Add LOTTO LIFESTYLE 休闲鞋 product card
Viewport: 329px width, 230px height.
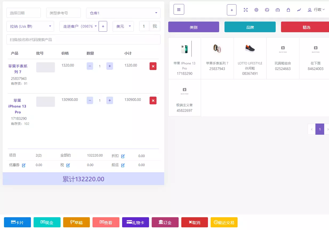(250, 58)
